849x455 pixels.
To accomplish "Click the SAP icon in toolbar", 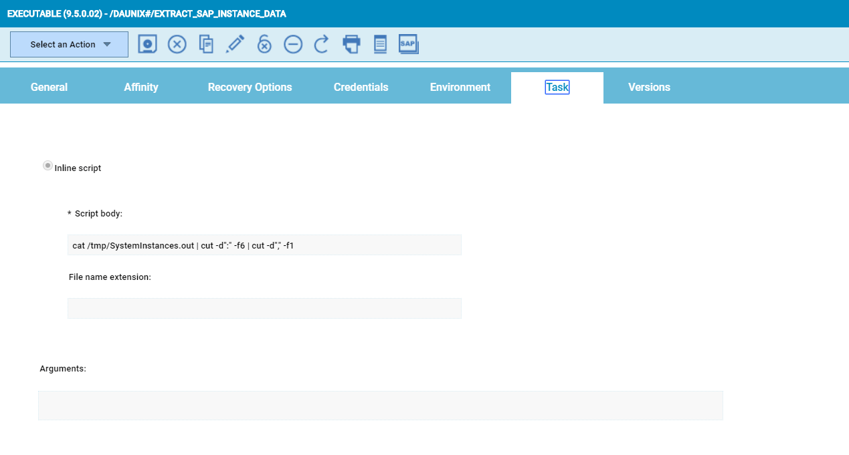I will [408, 45].
